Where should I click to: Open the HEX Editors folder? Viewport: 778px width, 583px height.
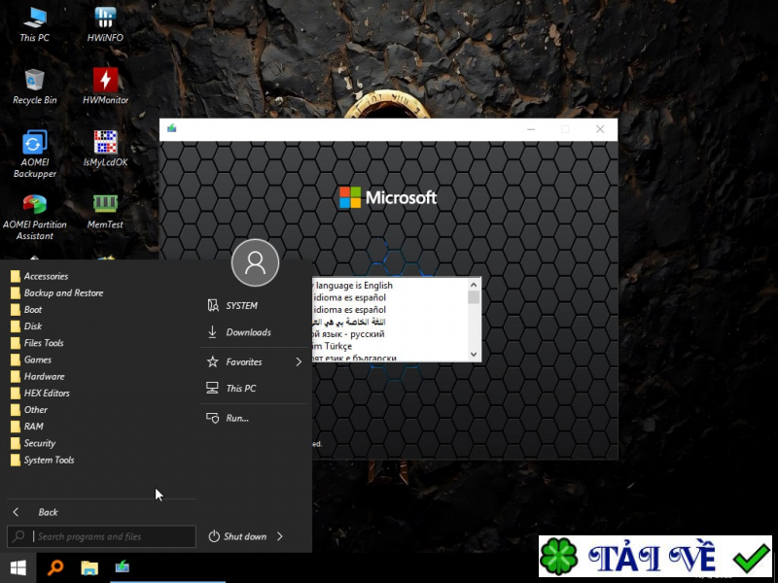[47, 394]
